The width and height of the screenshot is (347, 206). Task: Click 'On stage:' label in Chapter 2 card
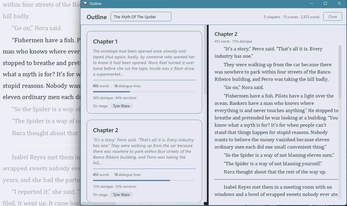100,195
